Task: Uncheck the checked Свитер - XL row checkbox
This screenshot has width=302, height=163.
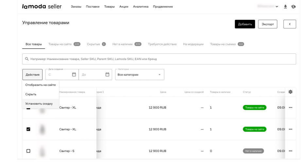Action: pos(28,129)
